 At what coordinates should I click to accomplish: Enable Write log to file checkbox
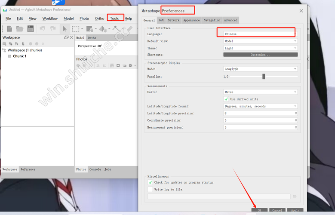(150, 189)
